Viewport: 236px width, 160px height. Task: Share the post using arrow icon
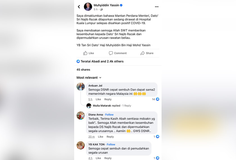click(147, 53)
